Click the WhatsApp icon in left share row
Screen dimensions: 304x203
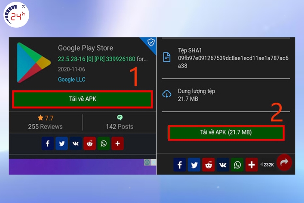coord(103,143)
